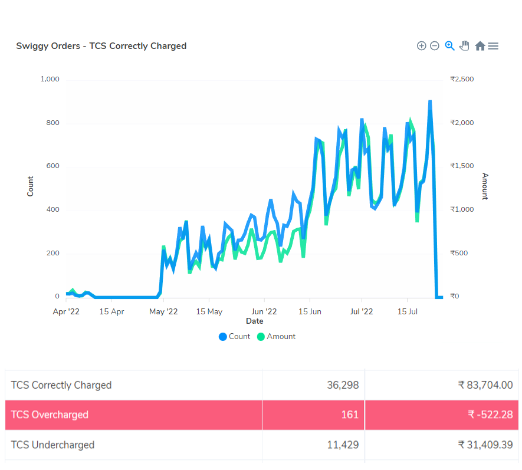This screenshot has height=470, width=522.
Task: Click the zoom out minus icon
Action: click(435, 46)
